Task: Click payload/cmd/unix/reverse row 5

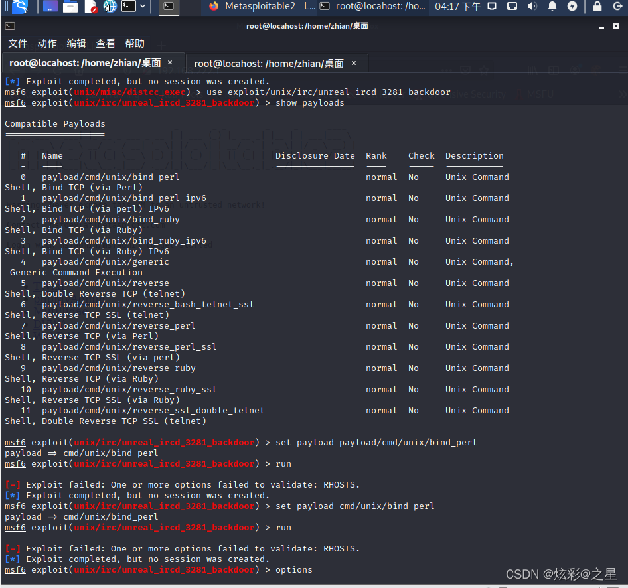Action: tap(106, 283)
